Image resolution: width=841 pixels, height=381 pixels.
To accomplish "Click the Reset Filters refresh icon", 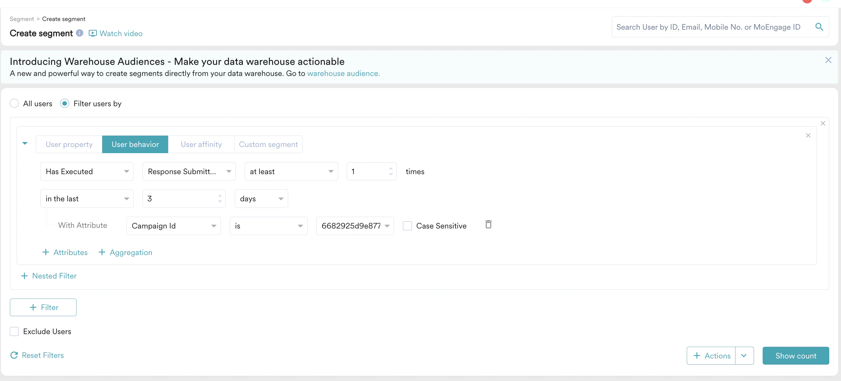I will pos(14,355).
